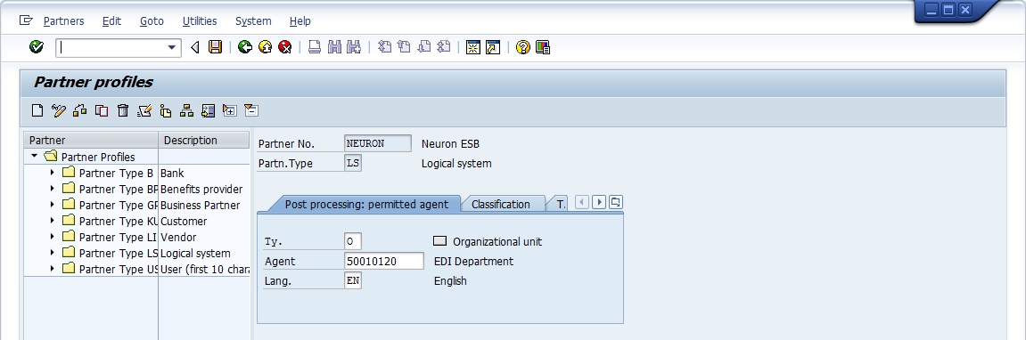Viewport: 1026px width, 340px height.
Task: Expand Partner Type LS Logical system node
Action: [53, 253]
